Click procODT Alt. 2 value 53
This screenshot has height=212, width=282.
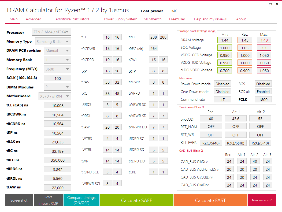(x=260, y=119)
